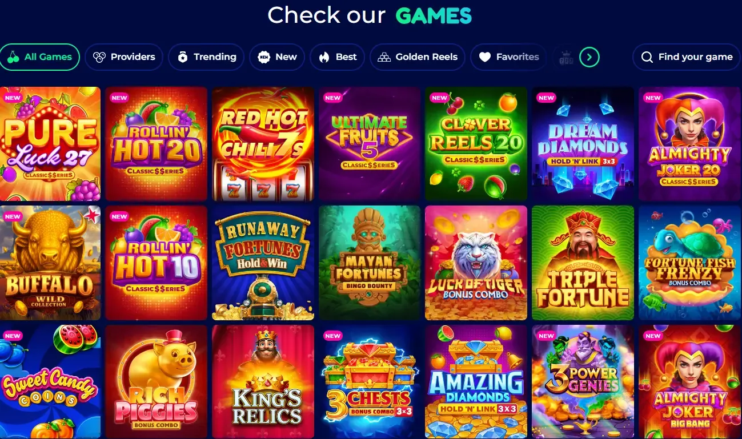This screenshot has width=742, height=439.
Task: Click the flame icon beside Best
Action: pyautogui.click(x=324, y=57)
